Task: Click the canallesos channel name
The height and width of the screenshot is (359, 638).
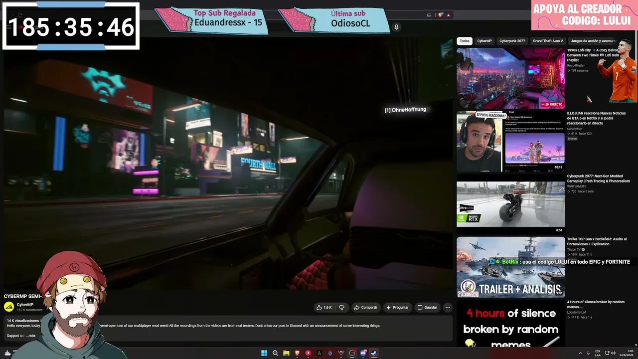Action: coord(575,129)
